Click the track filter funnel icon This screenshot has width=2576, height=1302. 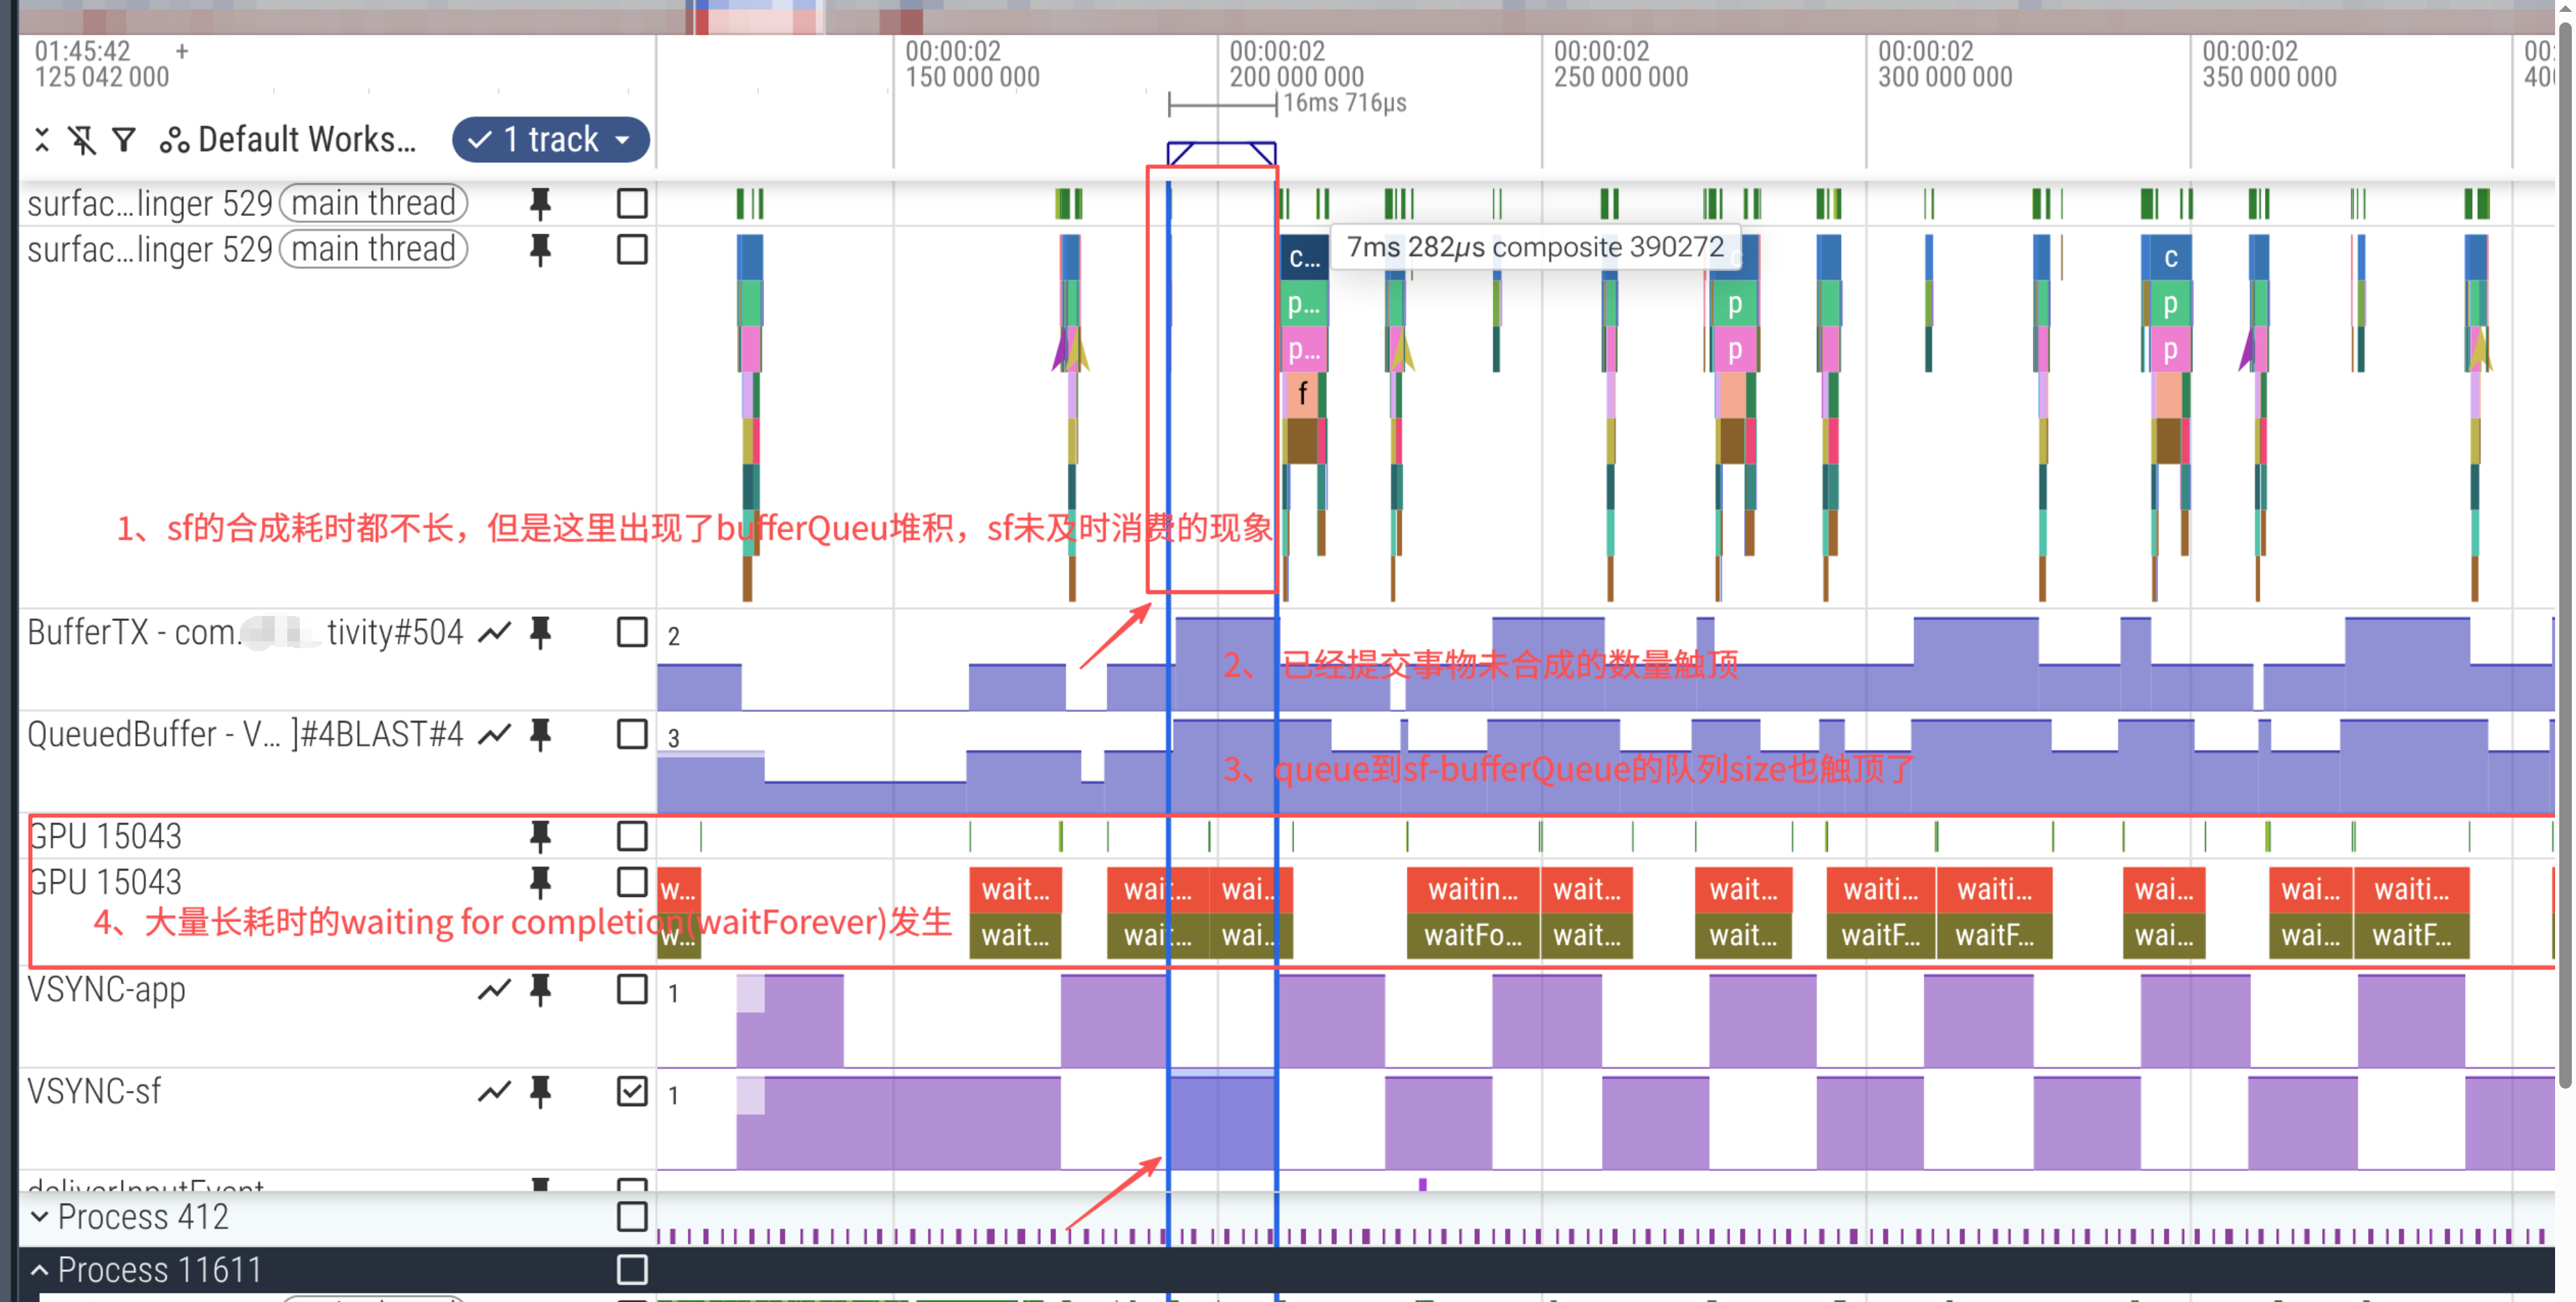pos(123,140)
